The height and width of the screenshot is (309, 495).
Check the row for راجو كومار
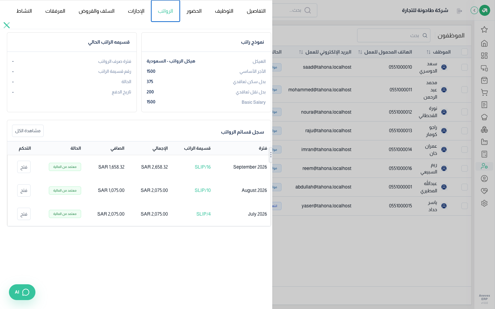[x=464, y=131]
